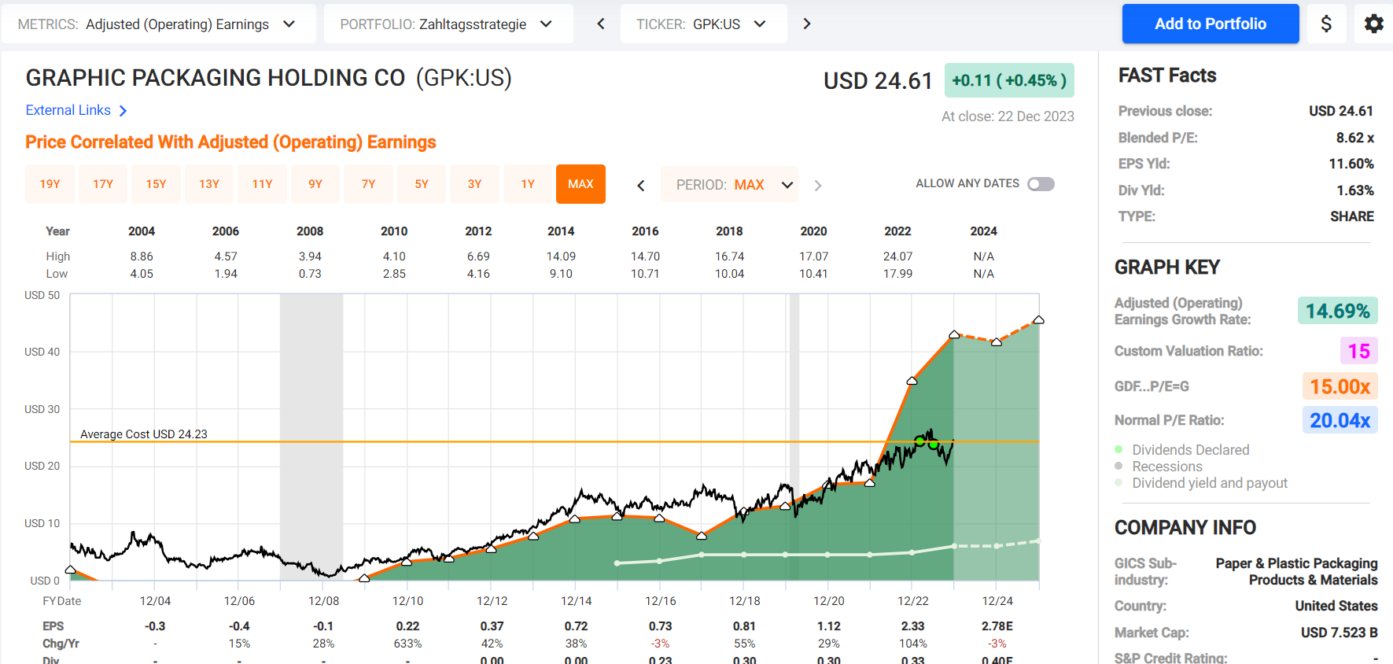The height and width of the screenshot is (664, 1393).
Task: Click the 14.69% earnings growth rate swatch
Action: point(1337,312)
